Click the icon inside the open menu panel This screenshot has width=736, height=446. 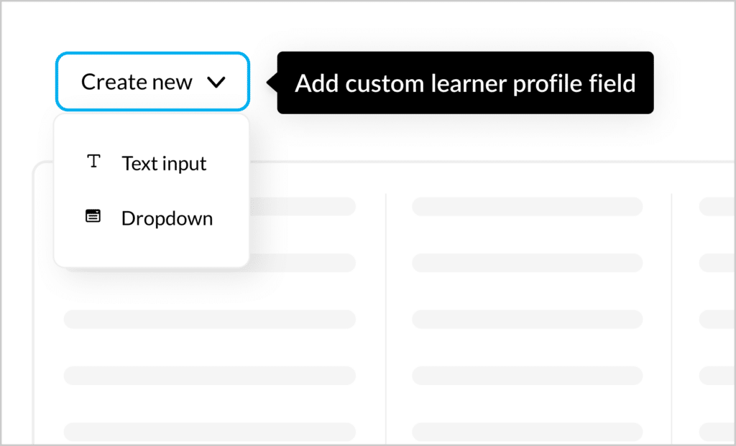point(94,162)
